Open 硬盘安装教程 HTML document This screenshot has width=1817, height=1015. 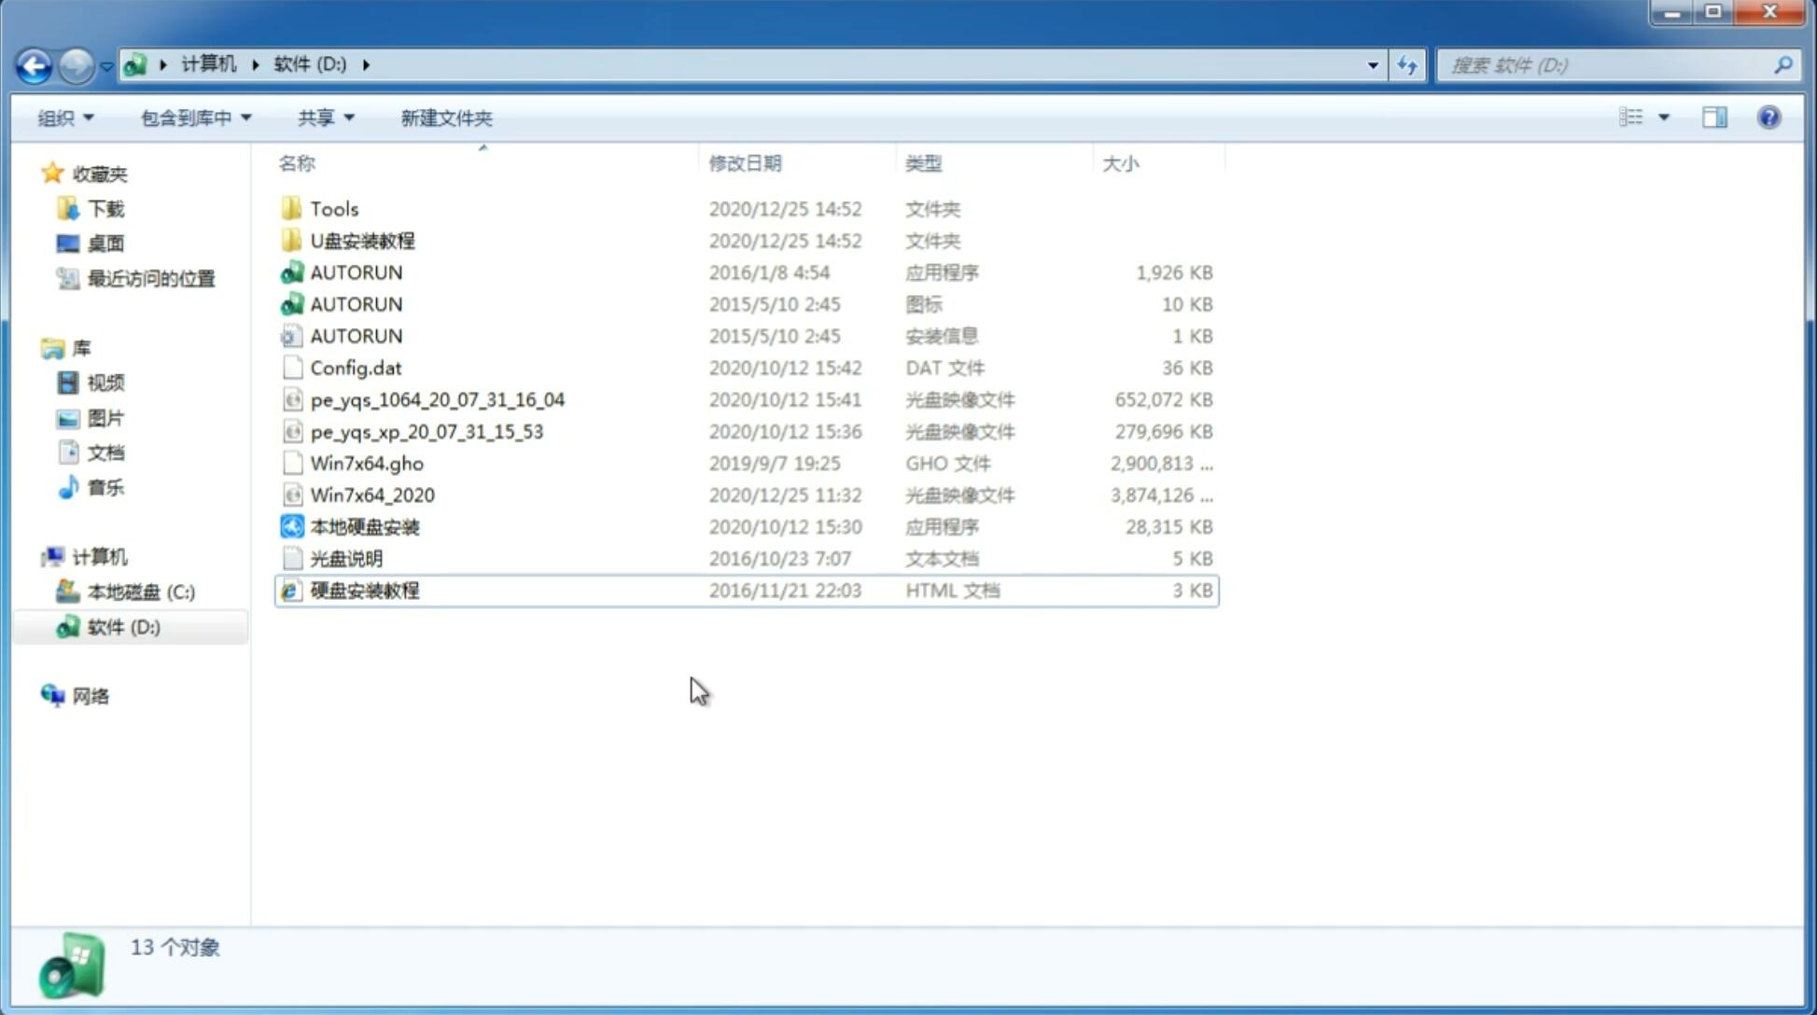[x=364, y=590]
